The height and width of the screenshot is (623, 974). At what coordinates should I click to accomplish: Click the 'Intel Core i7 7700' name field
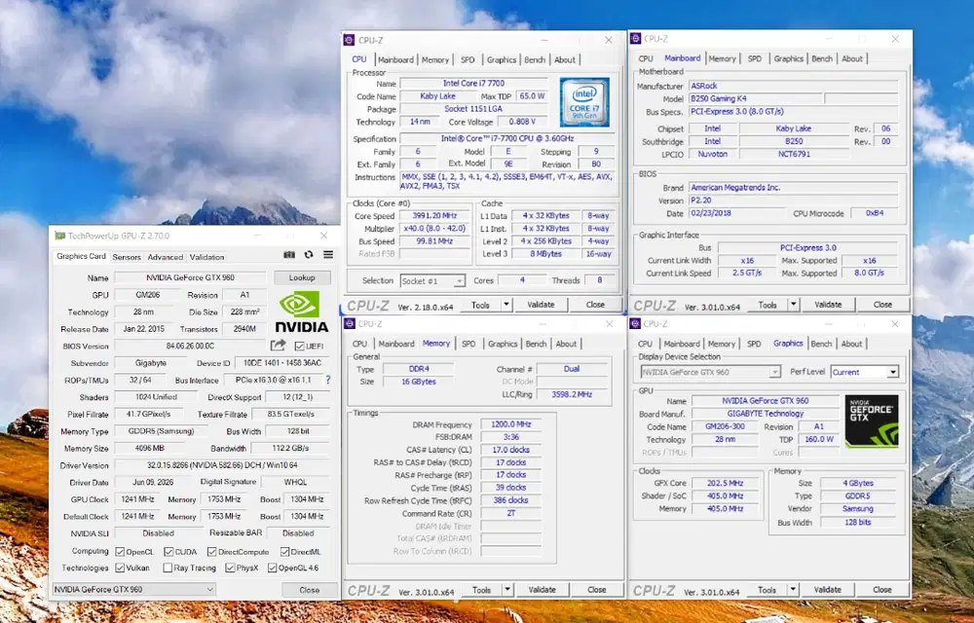473,83
